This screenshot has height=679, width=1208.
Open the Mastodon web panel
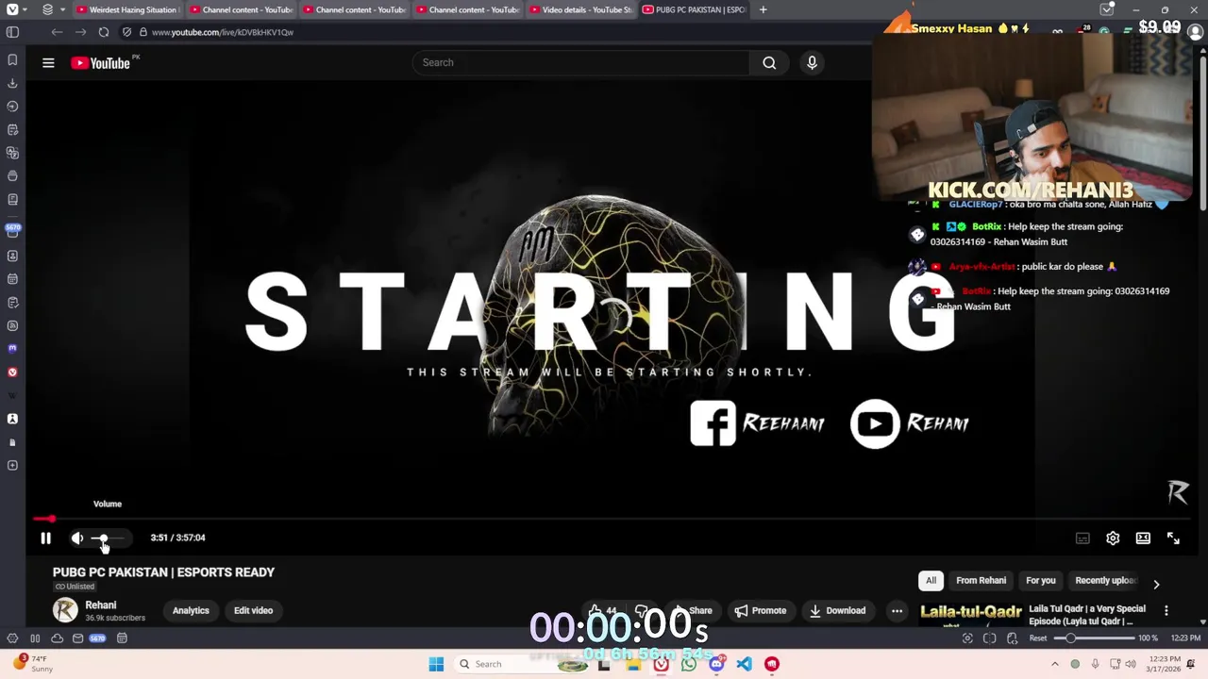[12, 348]
